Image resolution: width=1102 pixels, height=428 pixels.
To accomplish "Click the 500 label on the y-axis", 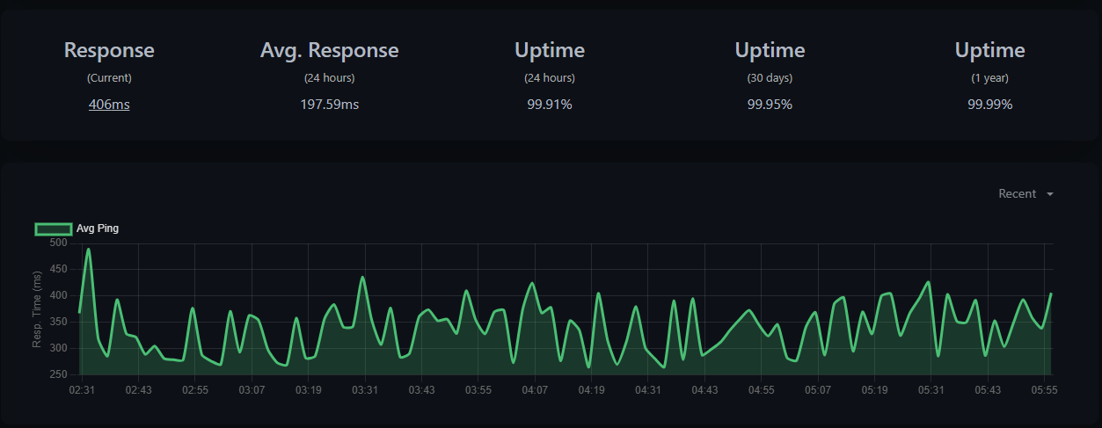I will tap(58, 243).
